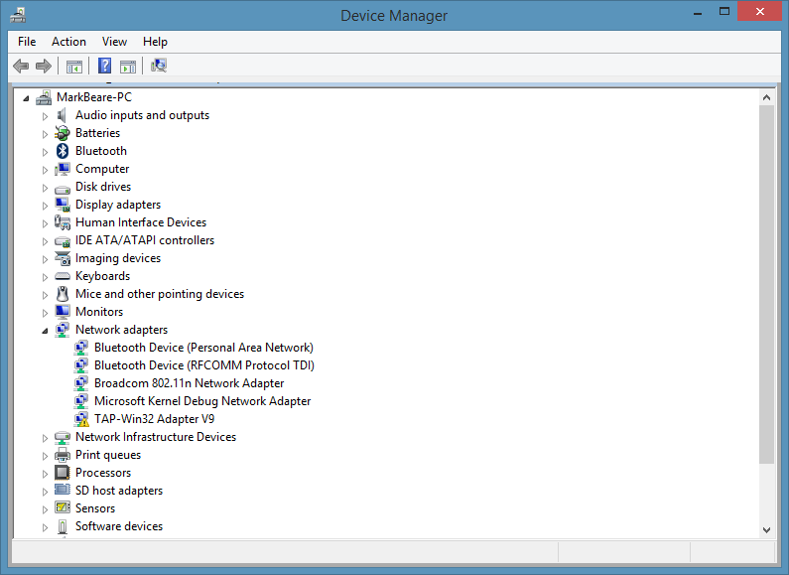Image resolution: width=789 pixels, height=575 pixels.
Task: Click the Imaging devices camera icon
Action: point(63,259)
